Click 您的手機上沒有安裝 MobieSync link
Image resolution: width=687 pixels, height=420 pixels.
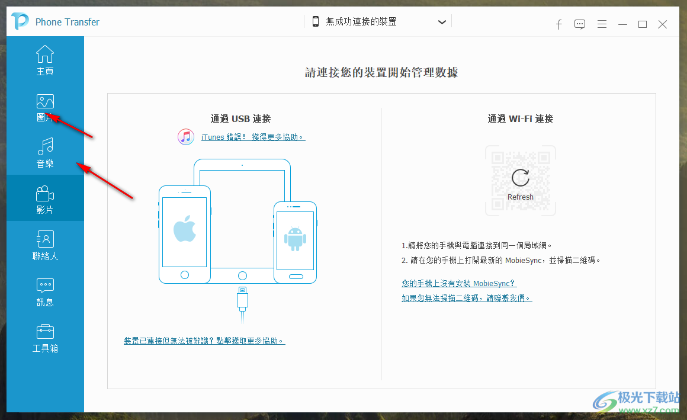coord(457,283)
